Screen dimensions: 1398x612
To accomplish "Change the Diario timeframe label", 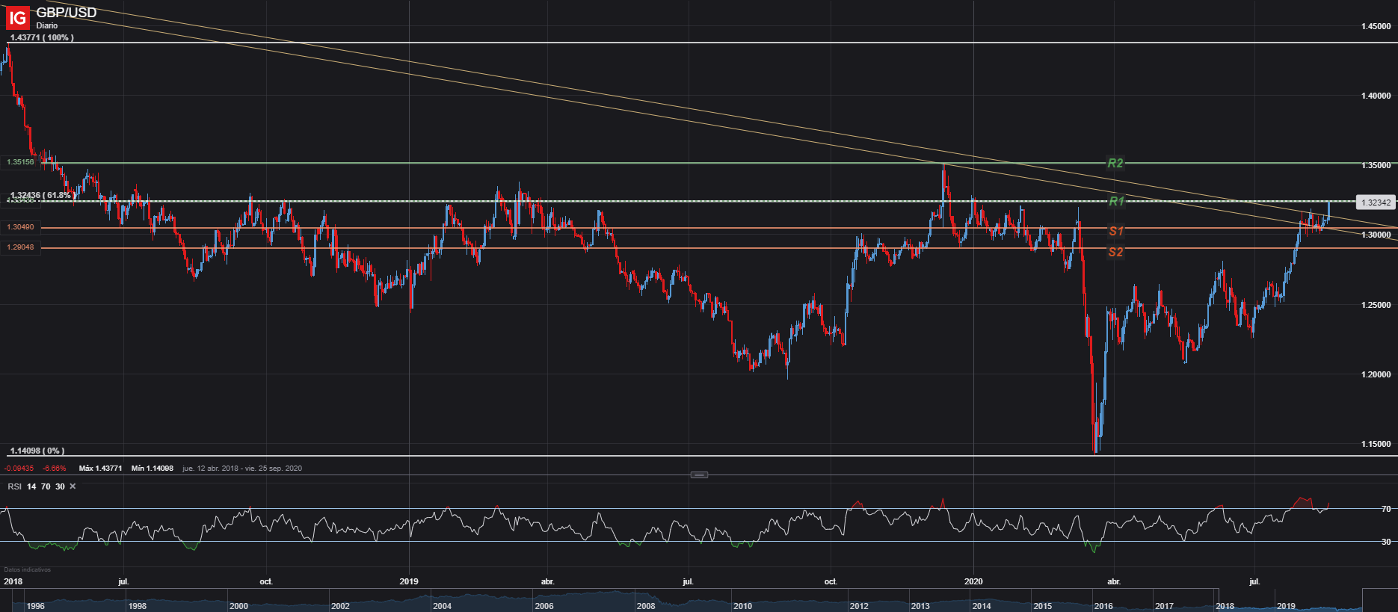I will pyautogui.click(x=47, y=25).
